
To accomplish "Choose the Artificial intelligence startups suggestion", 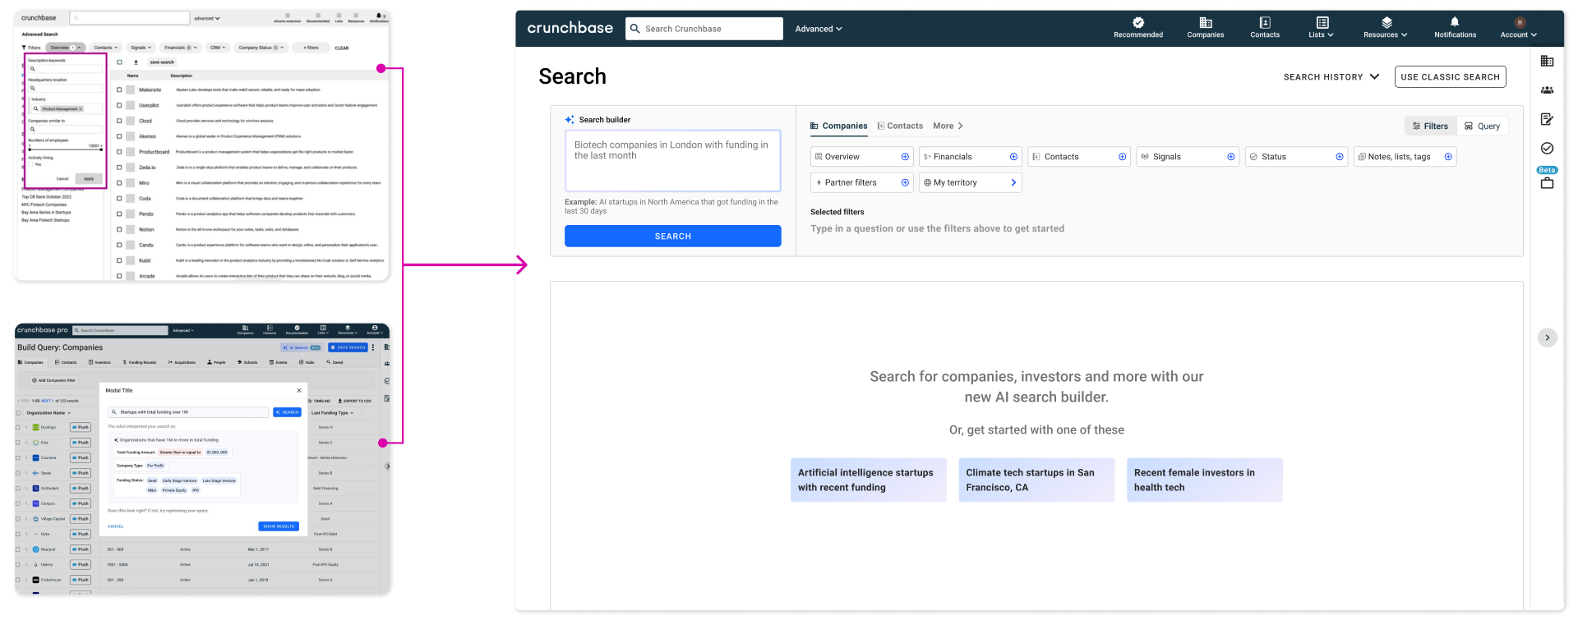I will [869, 480].
